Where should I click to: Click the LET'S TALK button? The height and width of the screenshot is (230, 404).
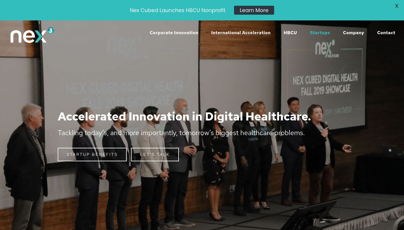tap(155, 154)
